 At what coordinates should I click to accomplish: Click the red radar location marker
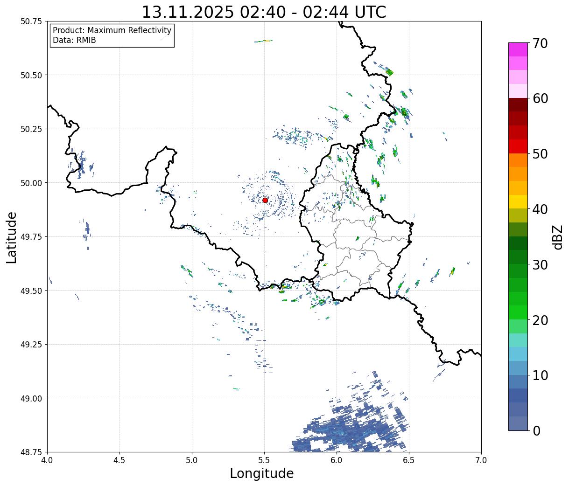point(265,200)
